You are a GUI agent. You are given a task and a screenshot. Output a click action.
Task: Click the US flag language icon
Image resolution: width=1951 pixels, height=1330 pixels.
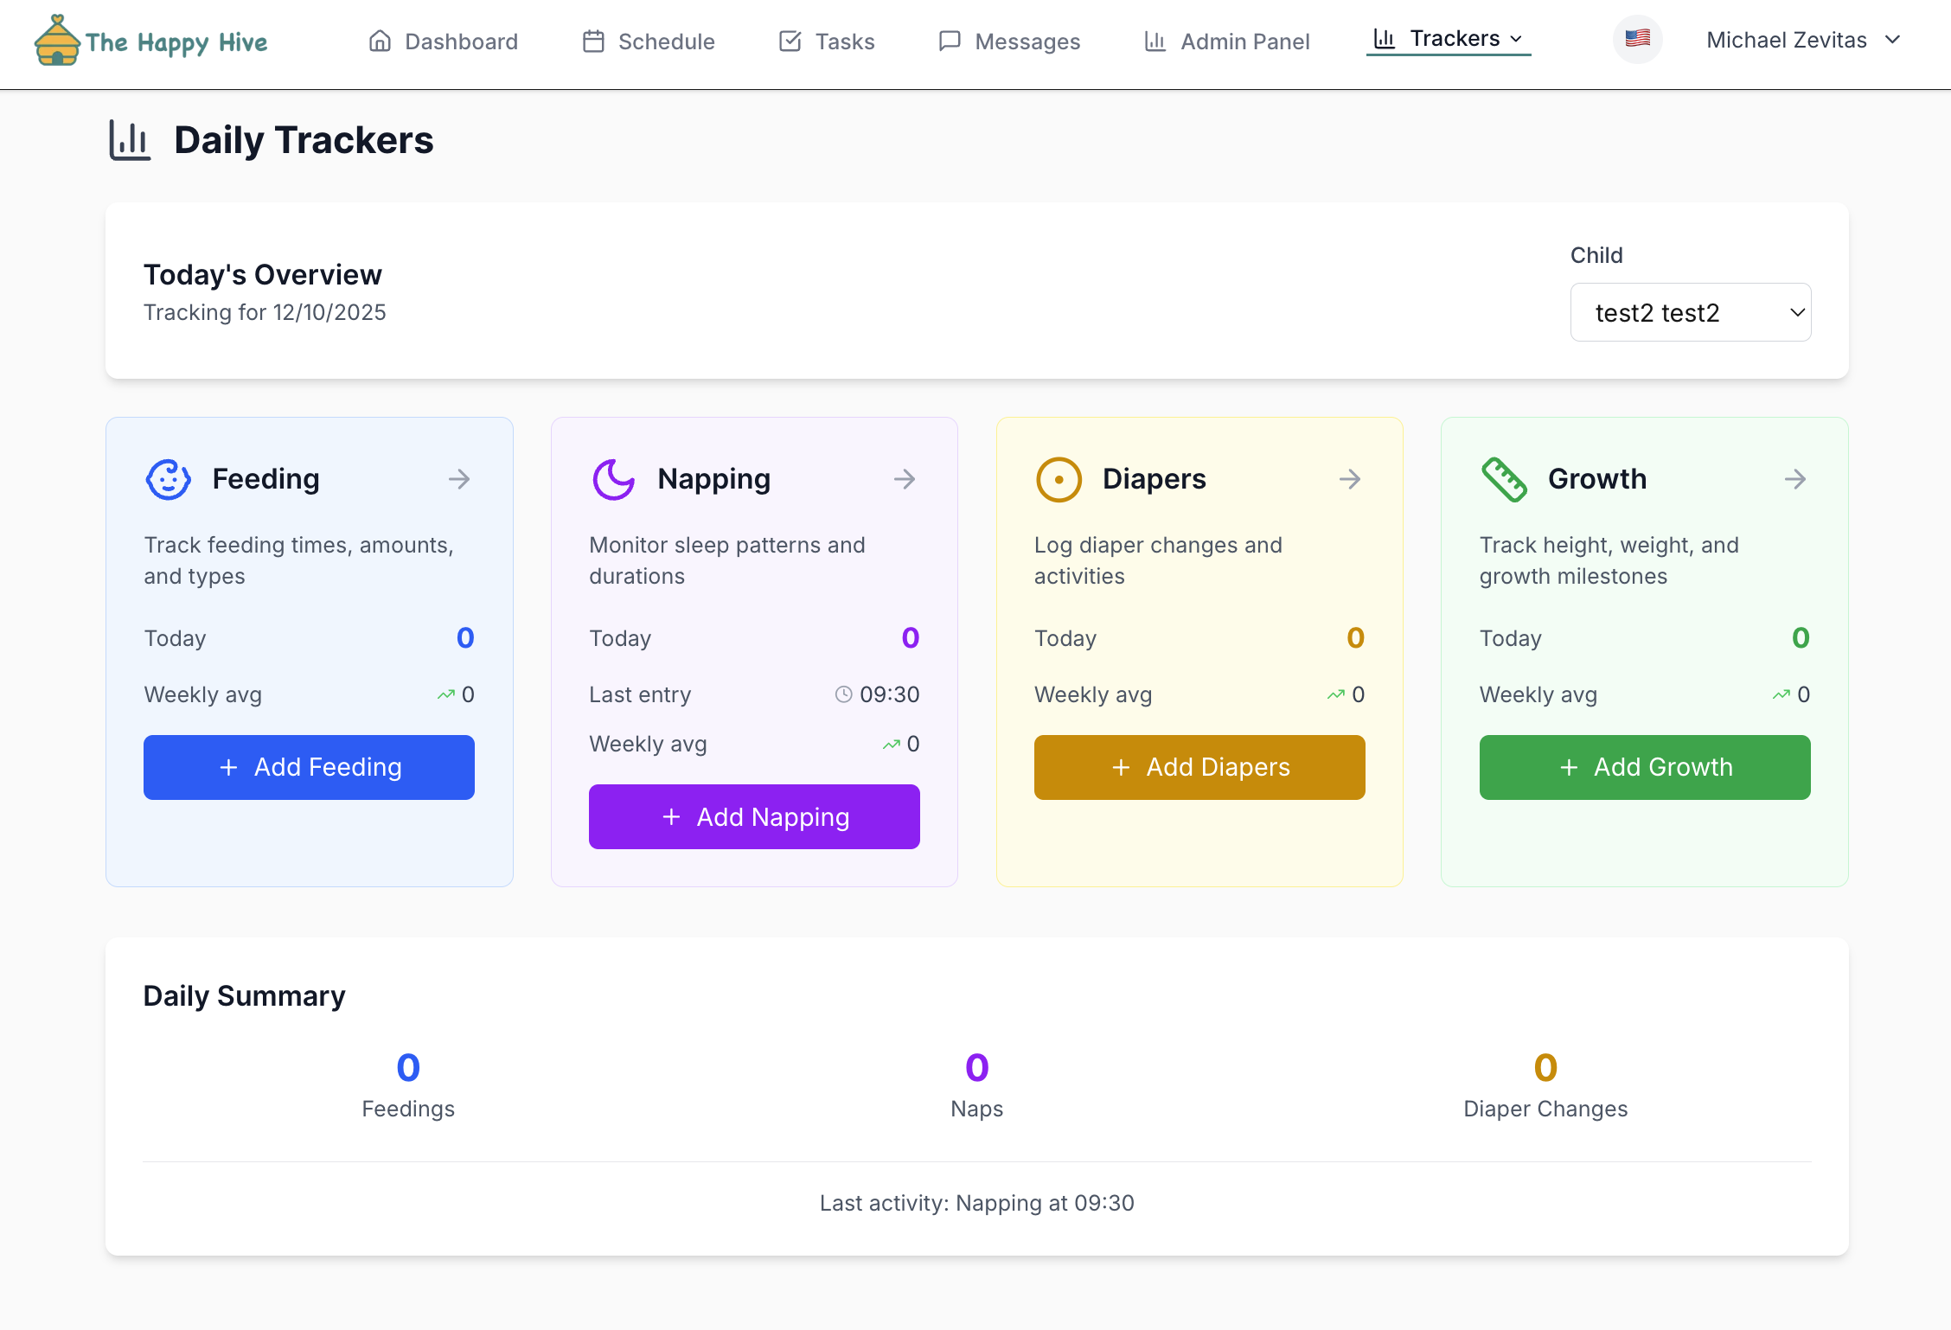[x=1637, y=39]
